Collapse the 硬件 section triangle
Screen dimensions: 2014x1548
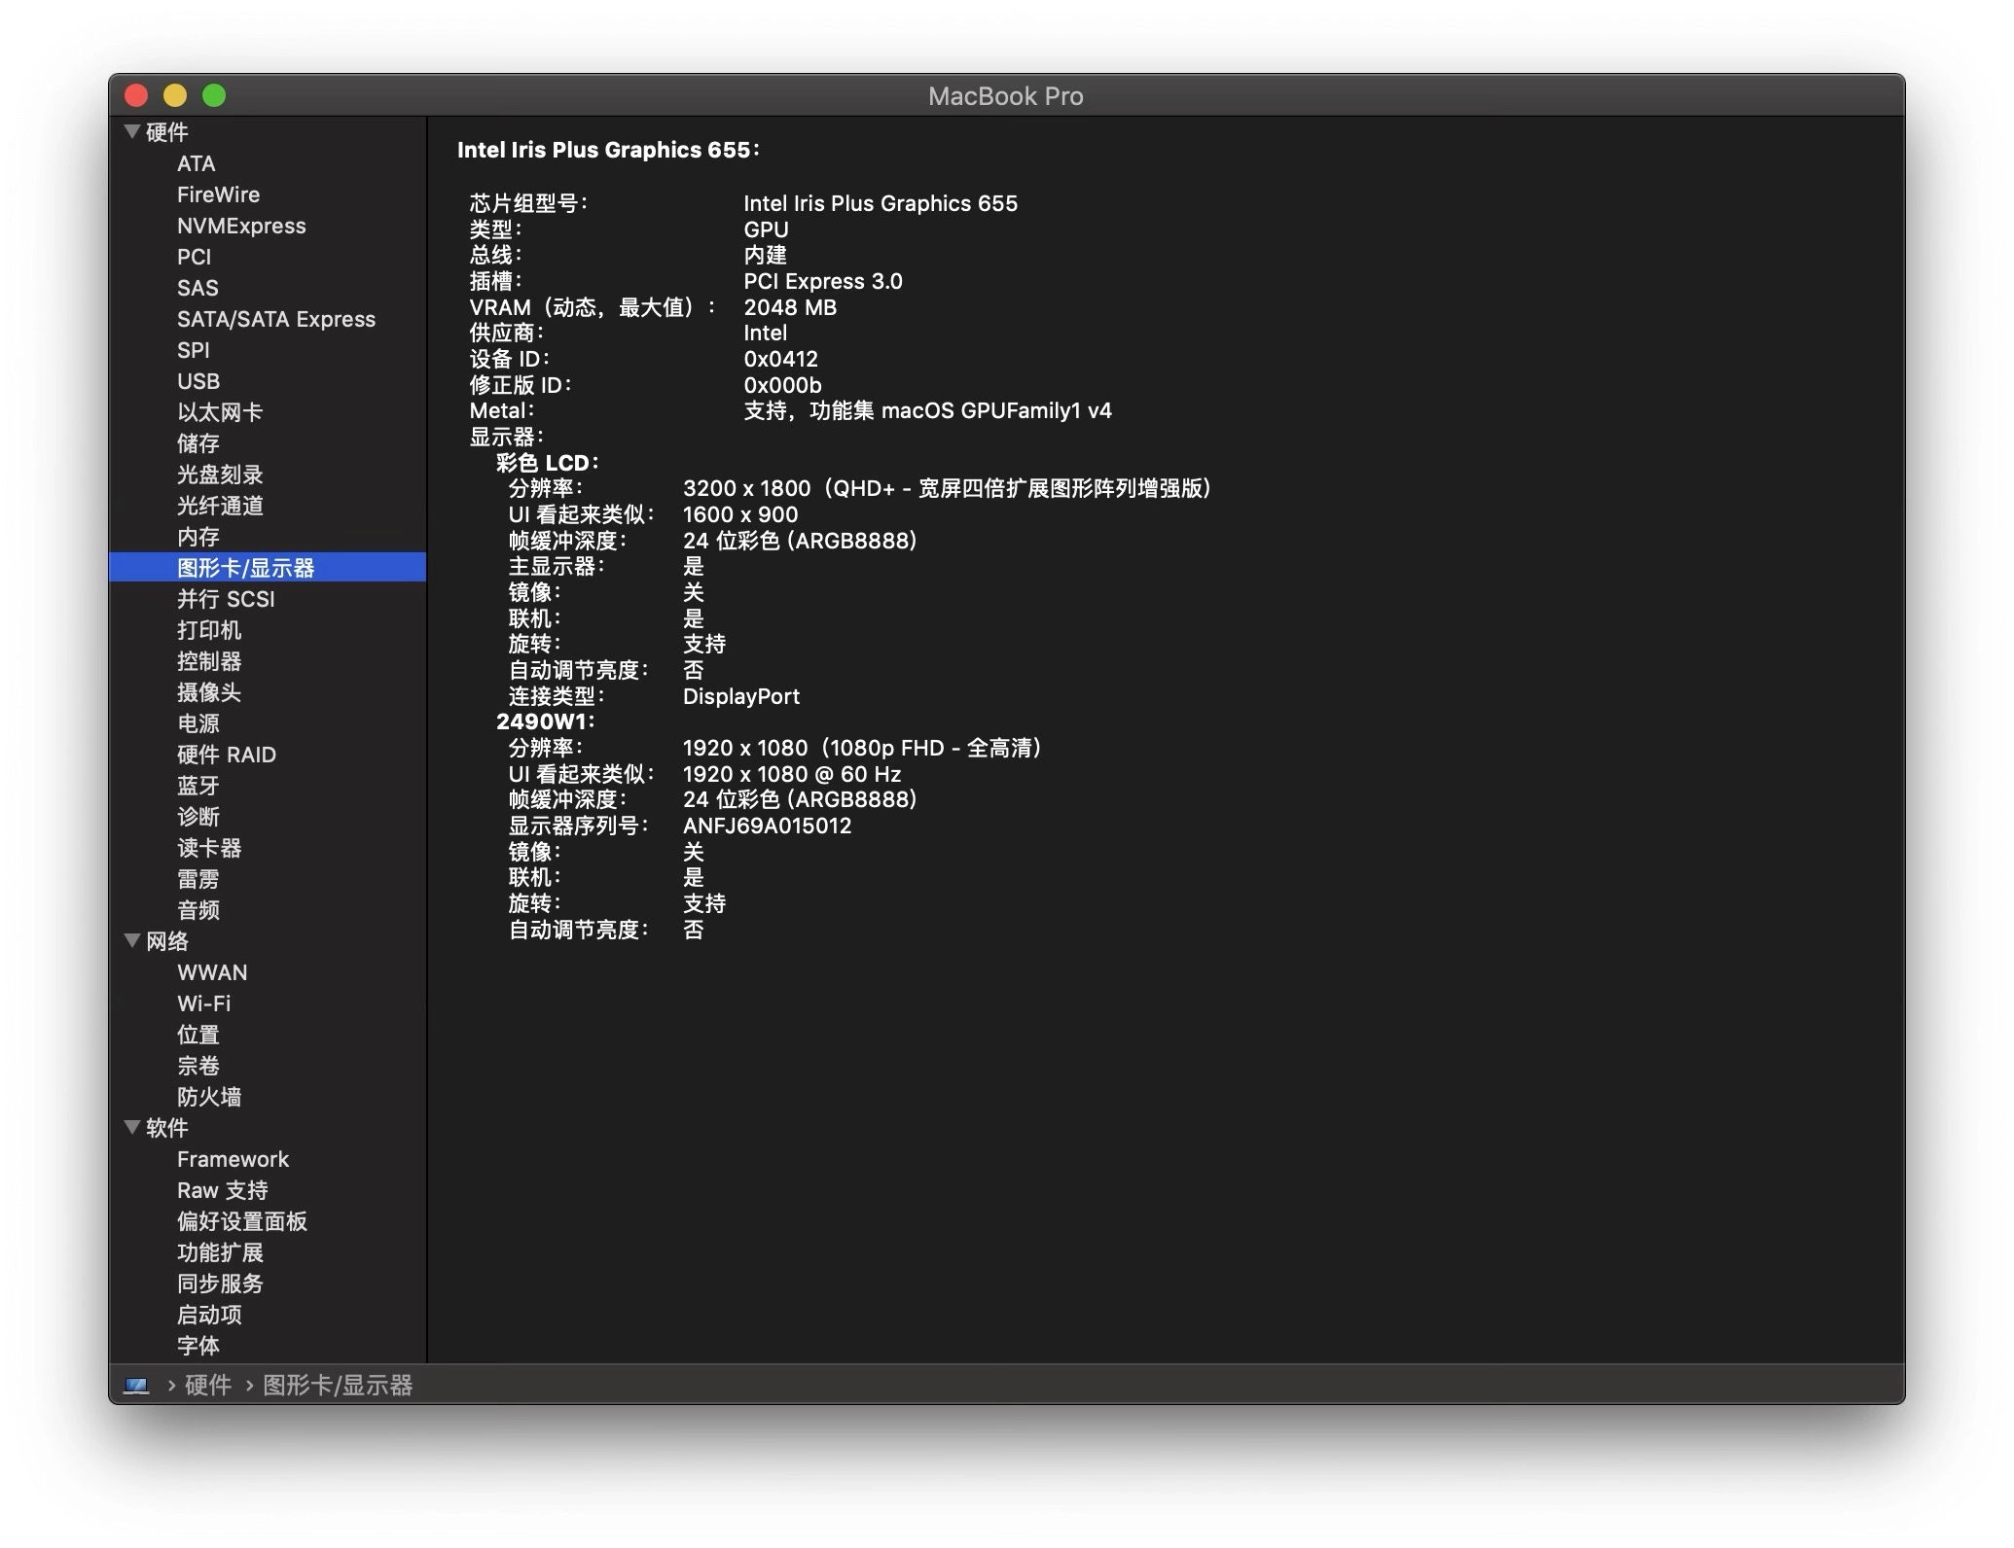[x=133, y=132]
